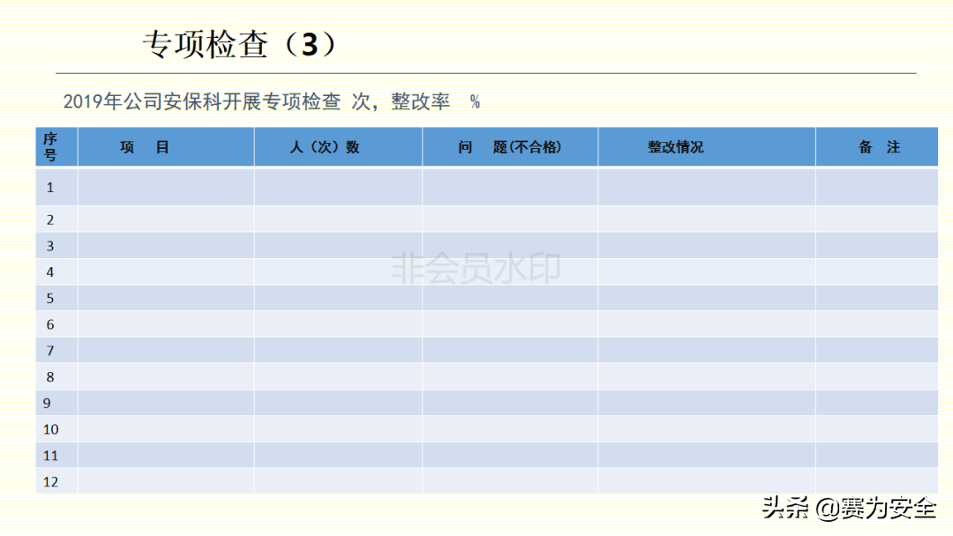
Task: Select row number 12 cell
Action: pyautogui.click(x=56, y=480)
